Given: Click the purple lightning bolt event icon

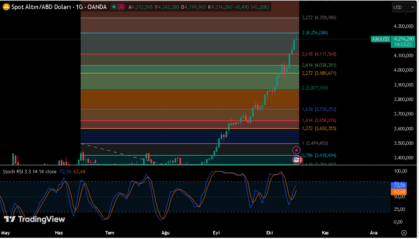Looking at the screenshot, I should coord(296,150).
